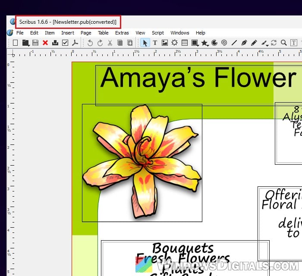Select the Text Frame tool
This screenshot has height=276, width=302.
155,43
